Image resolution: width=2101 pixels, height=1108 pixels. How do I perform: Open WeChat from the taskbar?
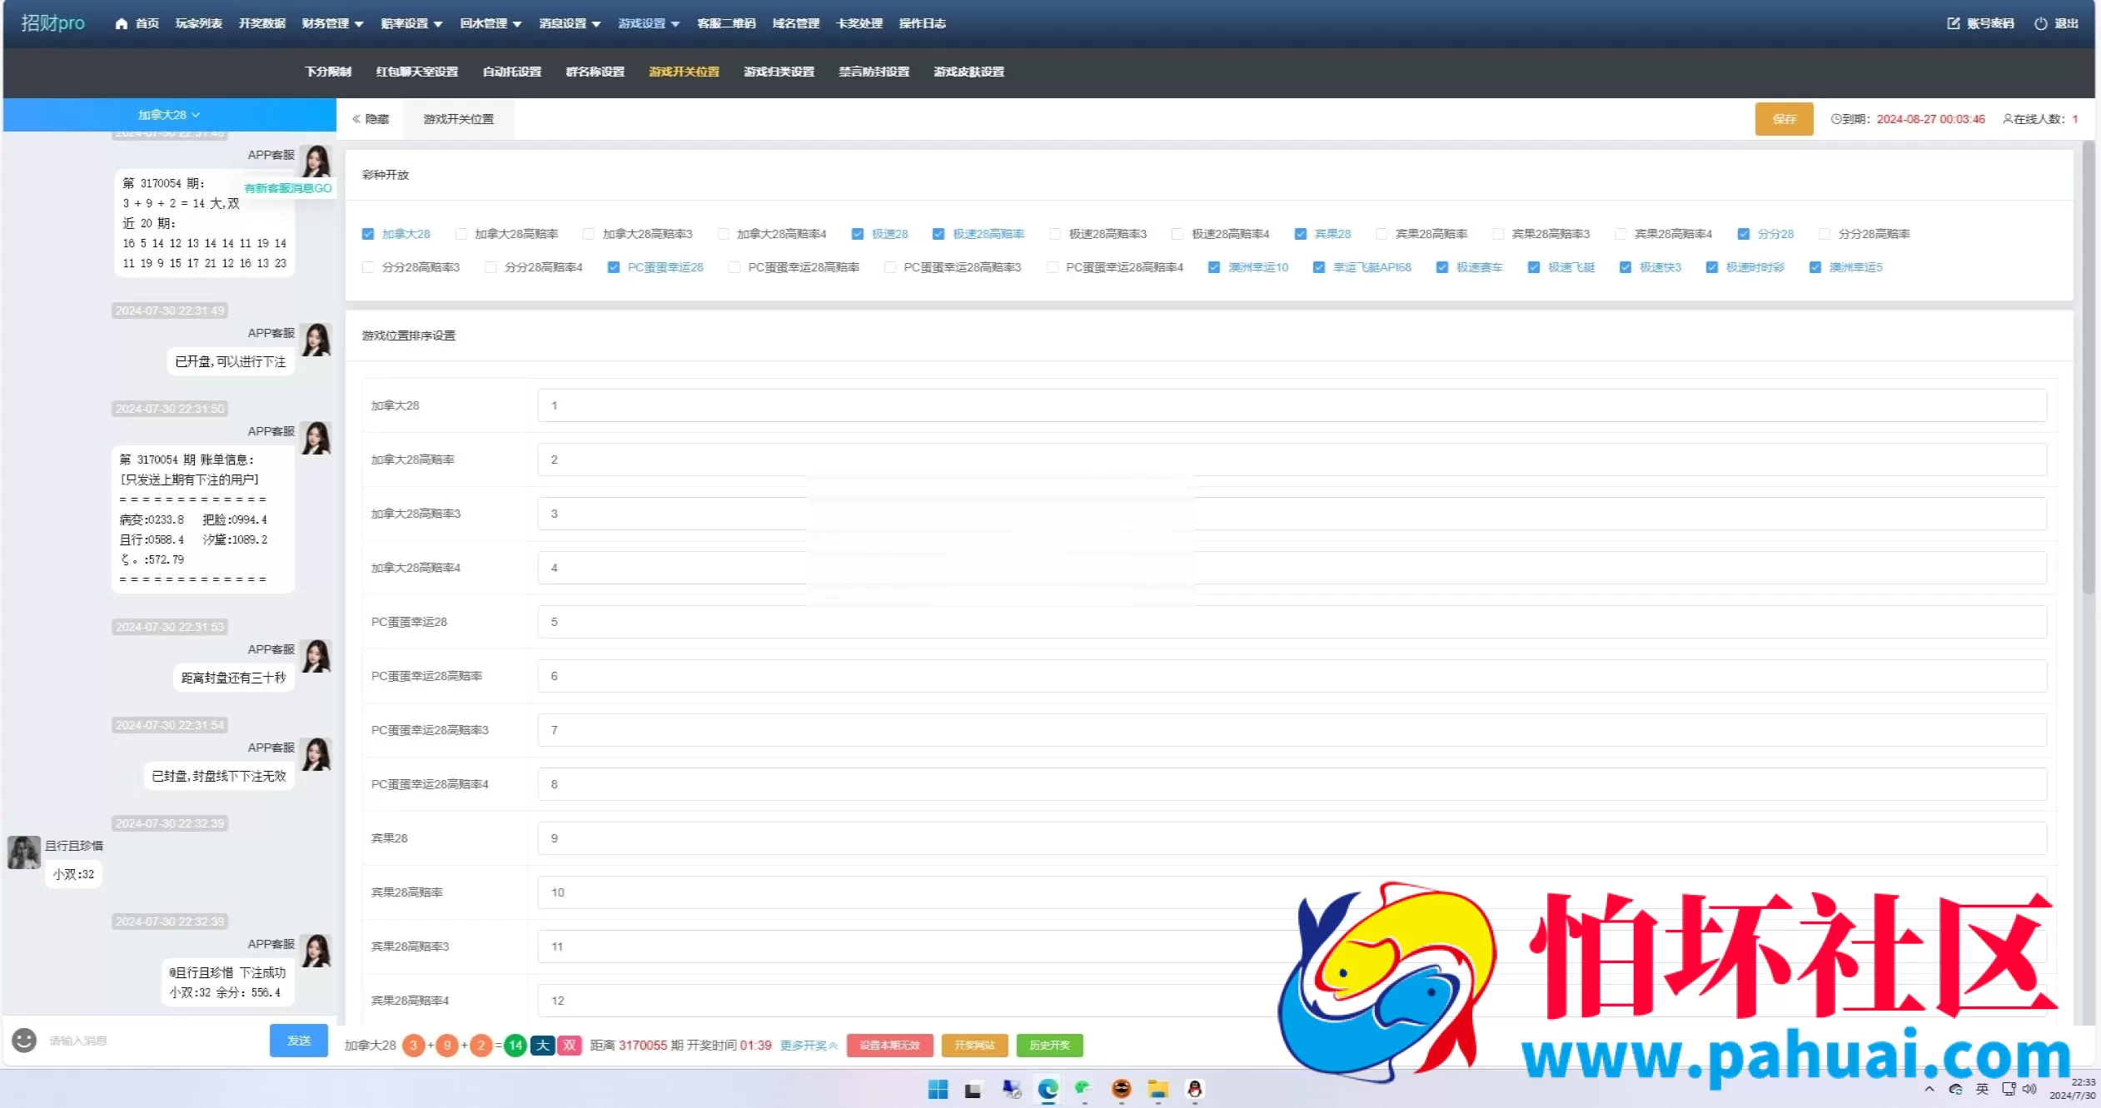[1083, 1089]
